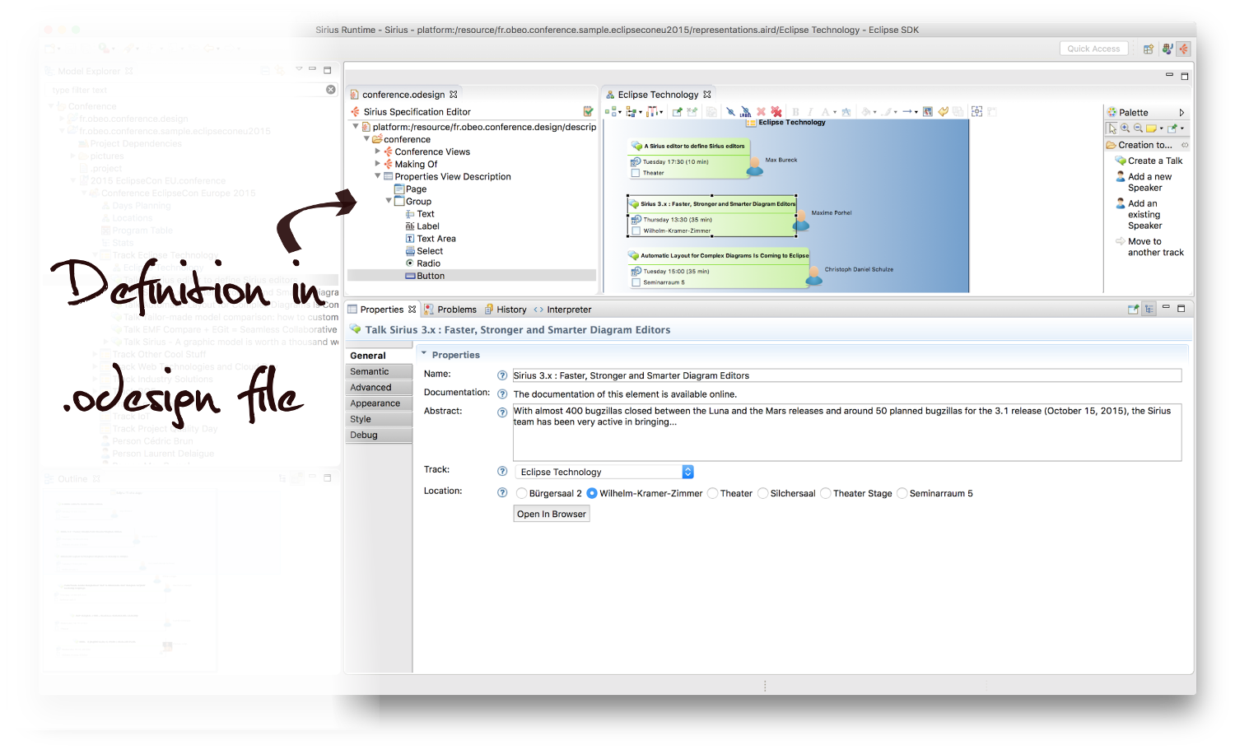1235x750 pixels.
Task: Select the palette yellow Note tool
Action: 1152,128
